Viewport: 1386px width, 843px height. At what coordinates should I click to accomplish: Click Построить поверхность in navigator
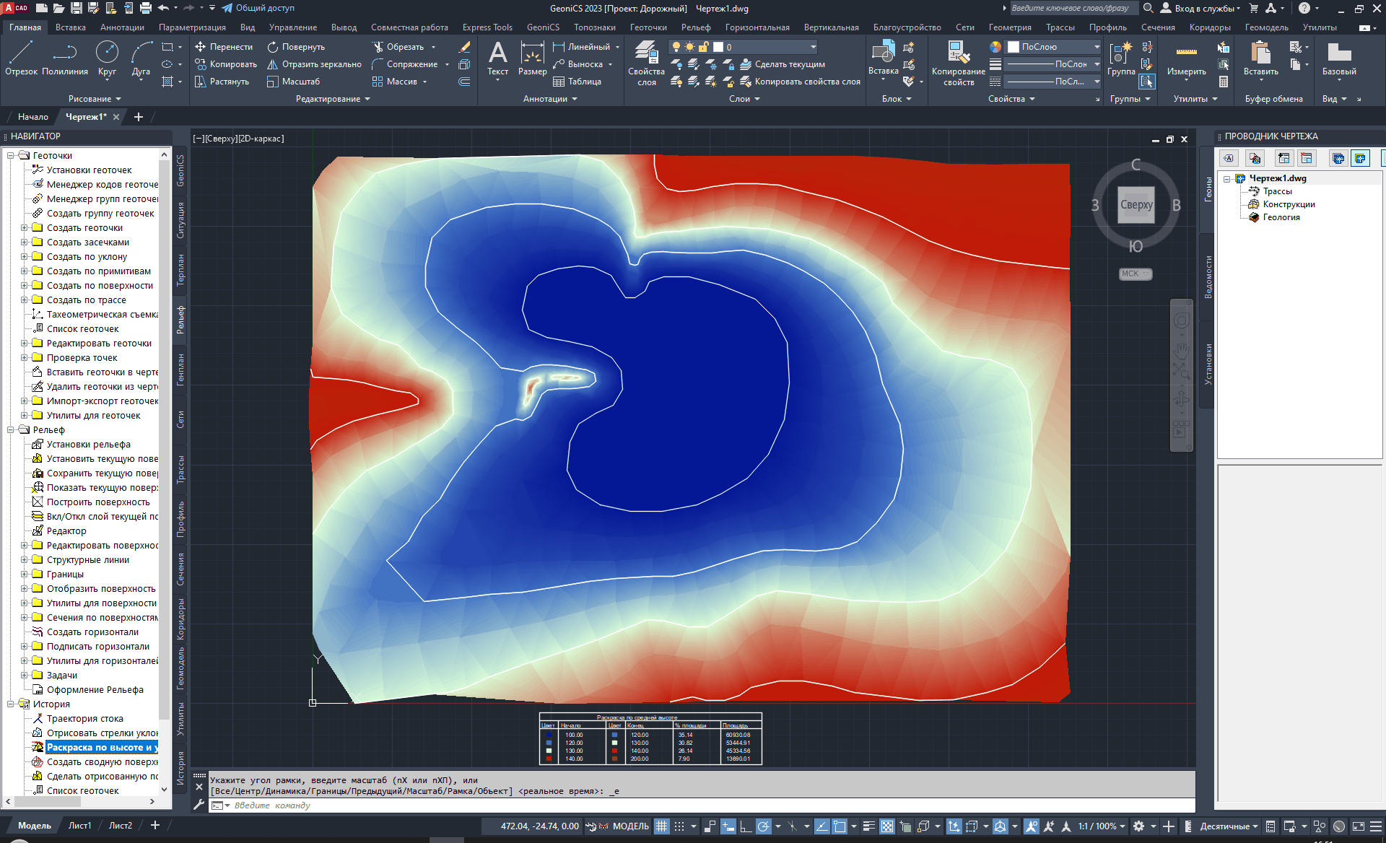[98, 502]
